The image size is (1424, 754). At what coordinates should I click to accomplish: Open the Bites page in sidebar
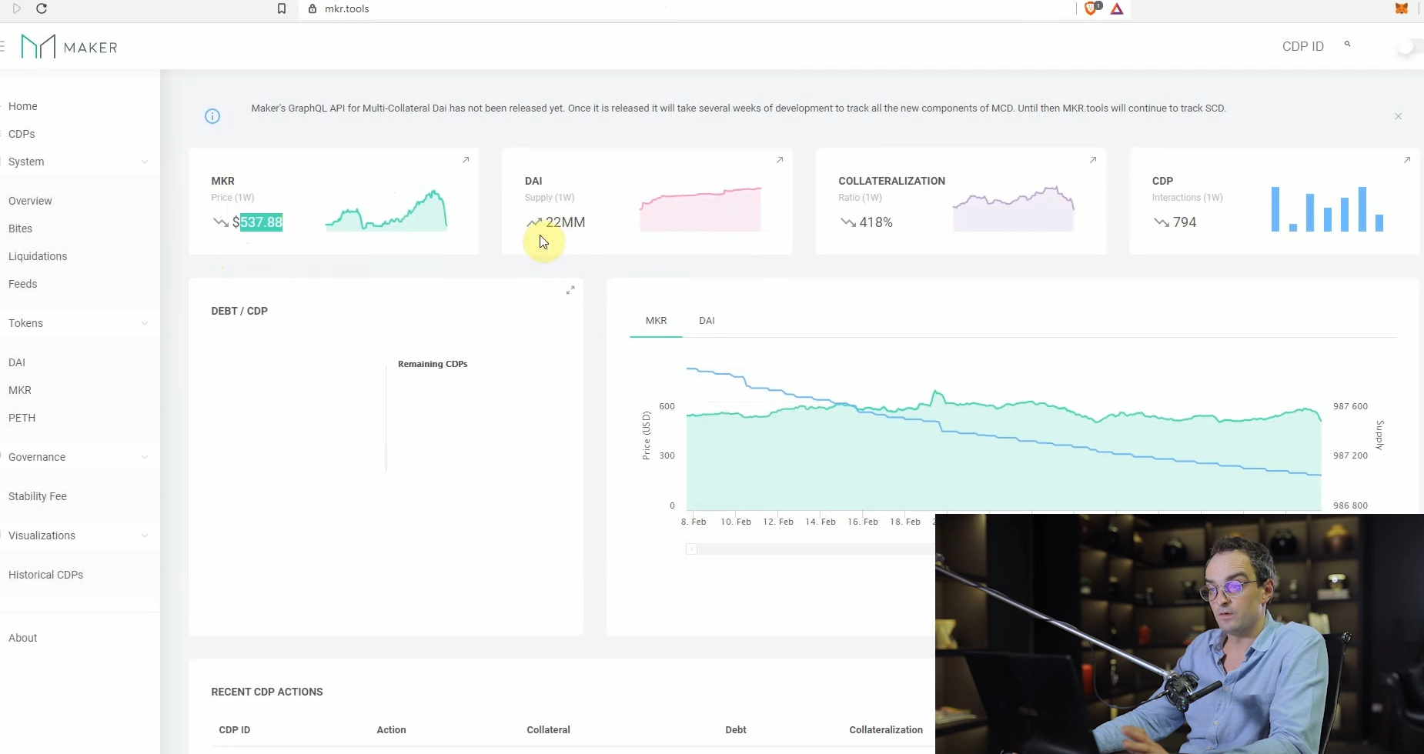pos(20,229)
